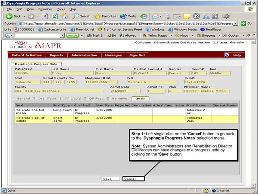Expand the Address bar dropdown
The image size is (258, 194).
coord(236,23)
